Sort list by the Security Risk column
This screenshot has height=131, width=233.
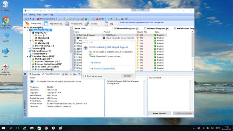pyautogui.click(x=142, y=32)
